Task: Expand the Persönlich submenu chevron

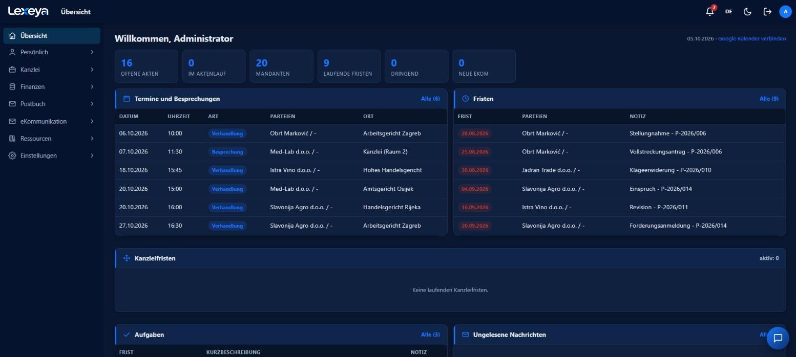Action: click(x=92, y=52)
